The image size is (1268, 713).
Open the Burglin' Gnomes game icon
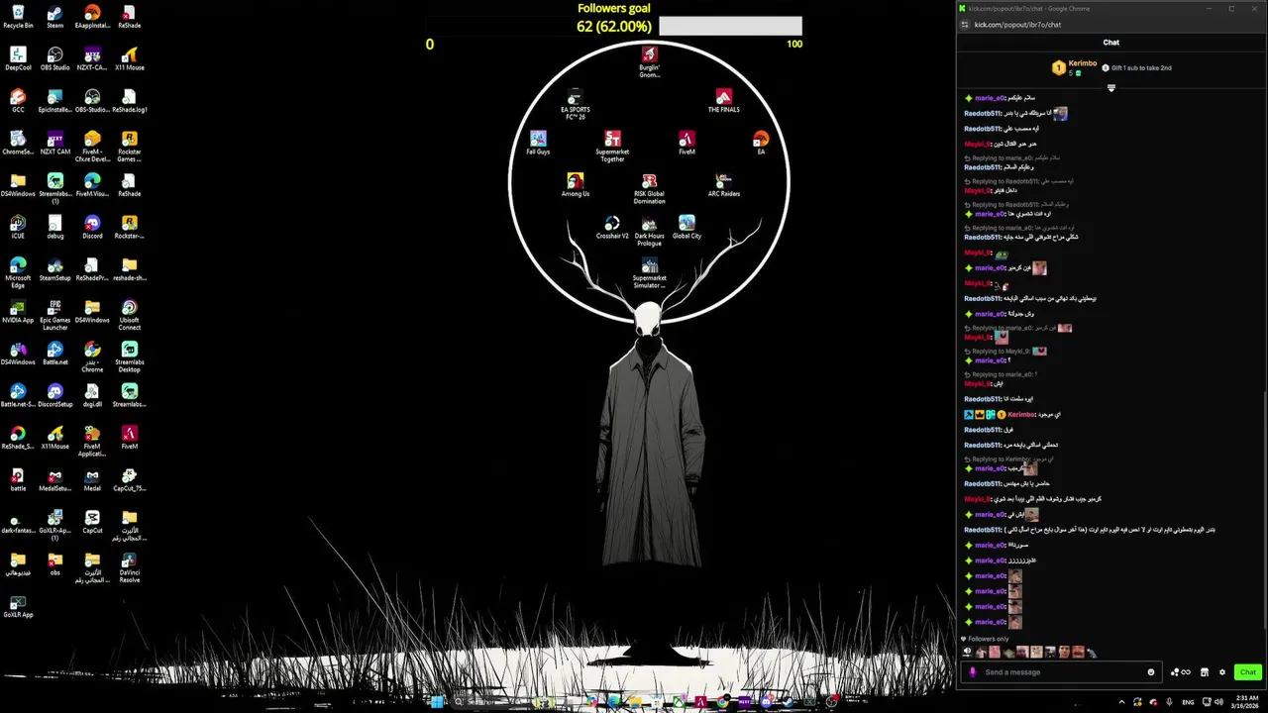tap(649, 61)
